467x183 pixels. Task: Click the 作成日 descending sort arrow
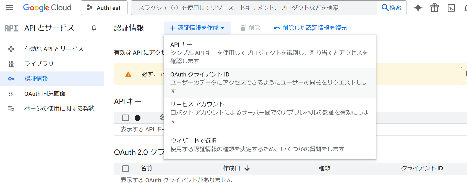(247, 168)
